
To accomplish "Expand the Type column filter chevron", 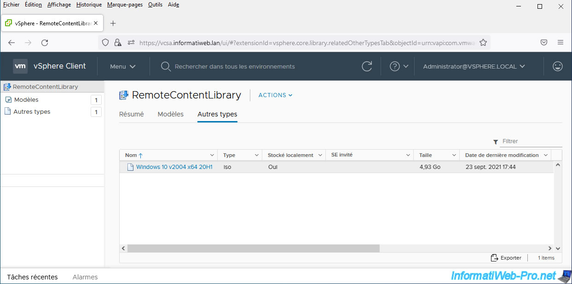I will 255,155.
